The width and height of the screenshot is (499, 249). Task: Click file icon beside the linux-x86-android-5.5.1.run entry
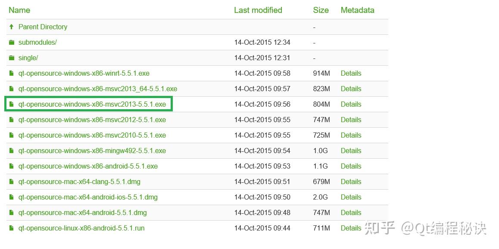point(12,228)
